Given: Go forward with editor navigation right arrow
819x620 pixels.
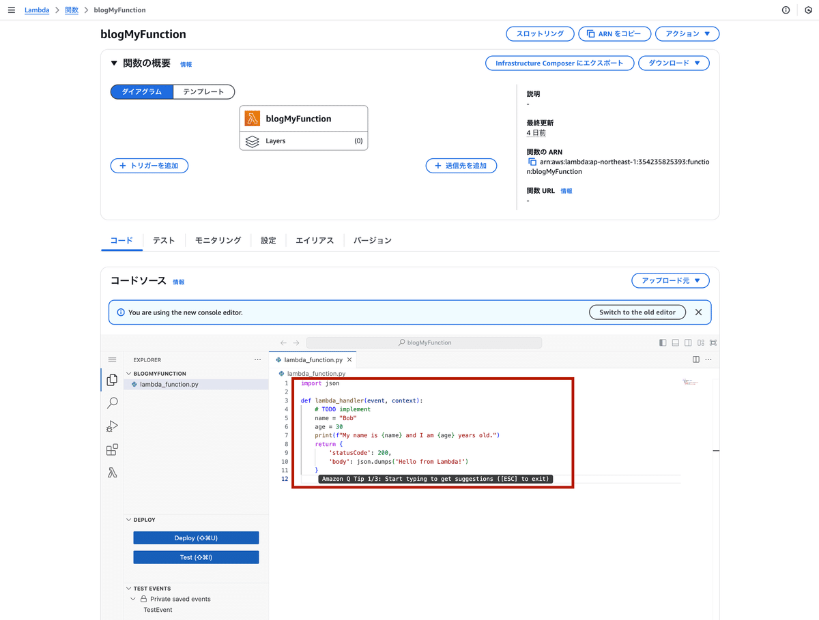Looking at the screenshot, I should coord(296,342).
